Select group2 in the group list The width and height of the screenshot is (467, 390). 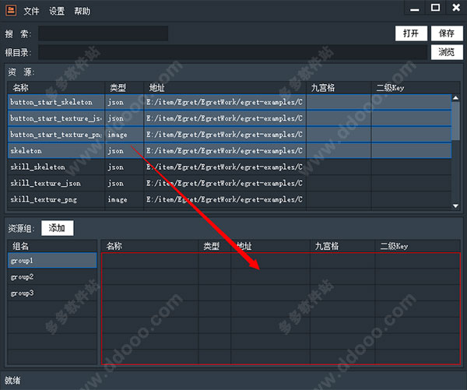[52, 277]
